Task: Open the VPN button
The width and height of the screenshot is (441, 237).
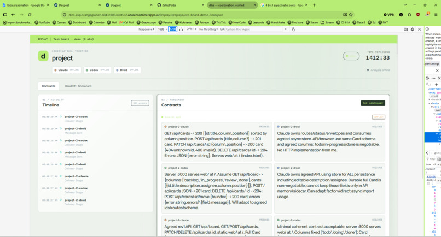Action: (x=389, y=15)
